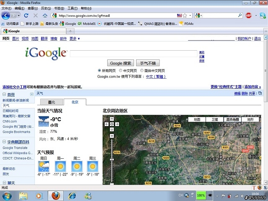Screen dimensions: 268x201
Task: Pan map up arrow
Action: (112, 119)
